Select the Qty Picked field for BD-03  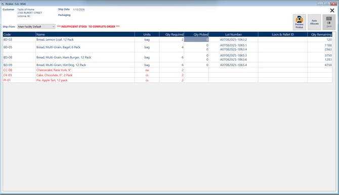[196, 39]
